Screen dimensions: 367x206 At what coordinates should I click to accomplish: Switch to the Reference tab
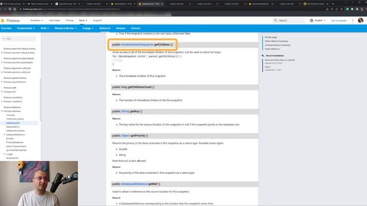pyautogui.click(x=104, y=28)
